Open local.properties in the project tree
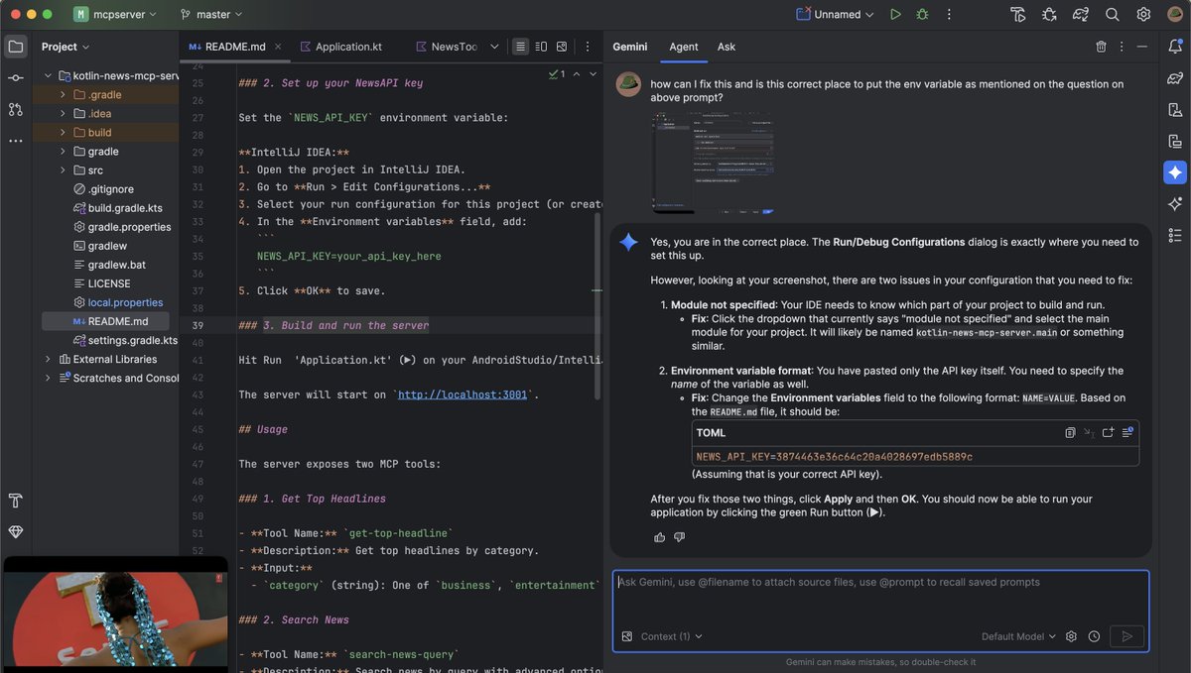The height and width of the screenshot is (673, 1191). (118, 302)
